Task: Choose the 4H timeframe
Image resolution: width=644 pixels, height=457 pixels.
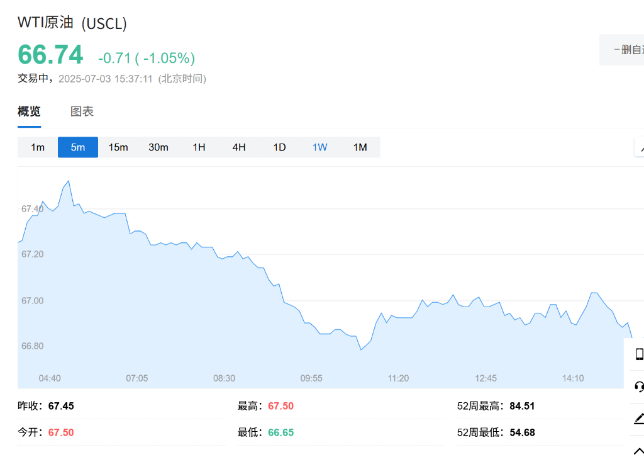Action: pyautogui.click(x=239, y=147)
